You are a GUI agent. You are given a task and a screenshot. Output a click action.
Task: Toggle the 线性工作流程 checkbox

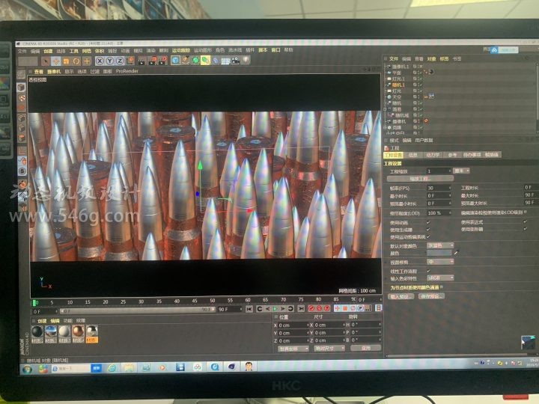[x=428, y=270]
